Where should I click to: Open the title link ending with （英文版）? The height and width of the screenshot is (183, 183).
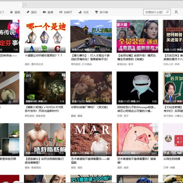[89, 107]
